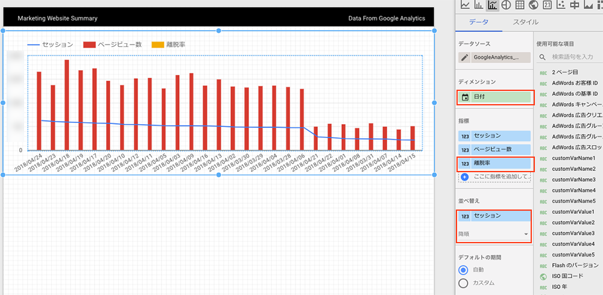This screenshot has height=295, width=603.
Task: Insert a table chart from the toolbar
Action: 520,5
